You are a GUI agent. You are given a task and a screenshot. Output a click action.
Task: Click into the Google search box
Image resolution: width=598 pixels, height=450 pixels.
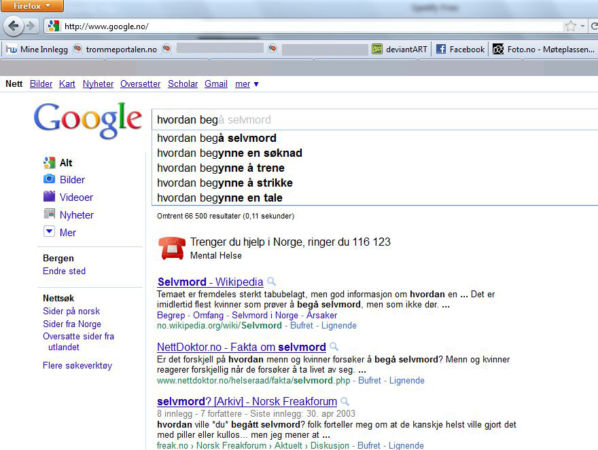pyautogui.click(x=375, y=119)
